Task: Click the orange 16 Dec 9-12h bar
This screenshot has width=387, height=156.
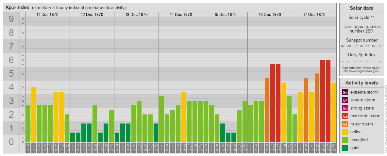Action: pos(267,110)
